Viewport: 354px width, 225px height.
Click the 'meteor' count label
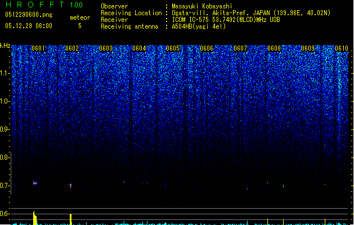[x=80, y=17]
